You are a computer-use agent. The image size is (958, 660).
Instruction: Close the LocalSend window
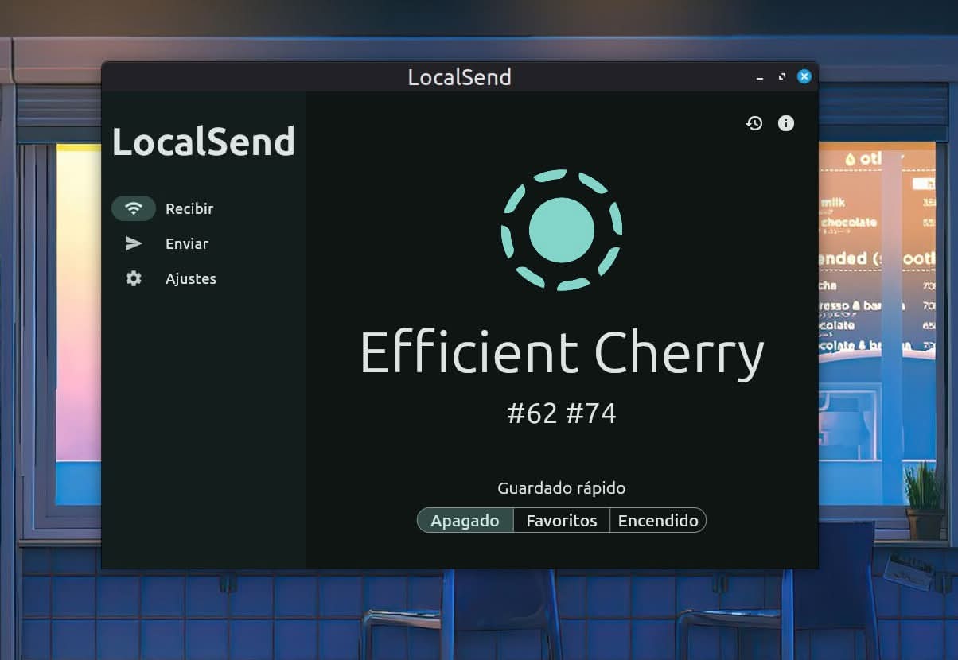point(804,76)
